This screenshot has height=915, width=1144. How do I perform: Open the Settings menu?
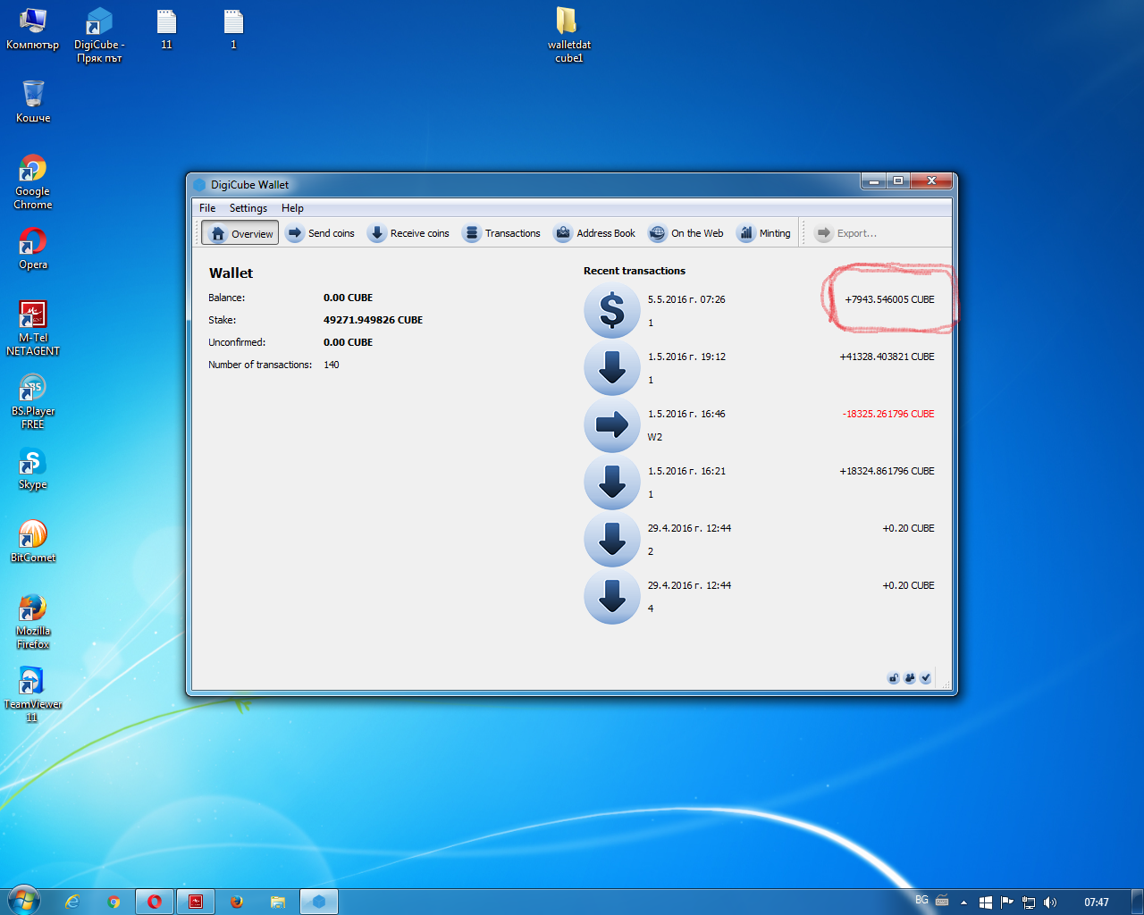click(248, 208)
